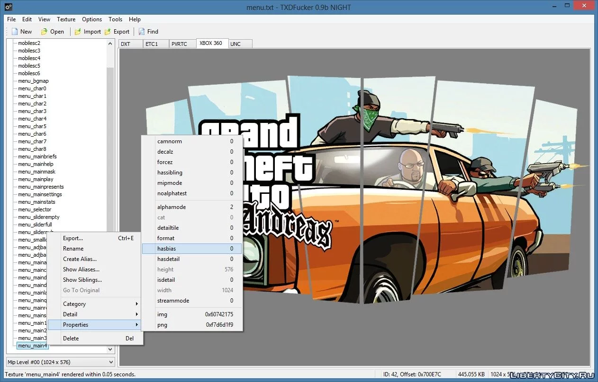This screenshot has height=382, width=598.
Task: Switch to the ETC1 tab
Action: (x=155, y=44)
